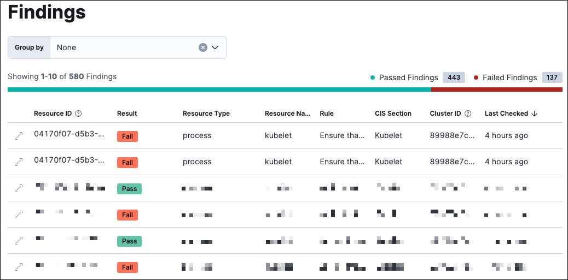Expand the second kubelet finding row
This screenshot has width=568, height=280.
pyautogui.click(x=18, y=162)
